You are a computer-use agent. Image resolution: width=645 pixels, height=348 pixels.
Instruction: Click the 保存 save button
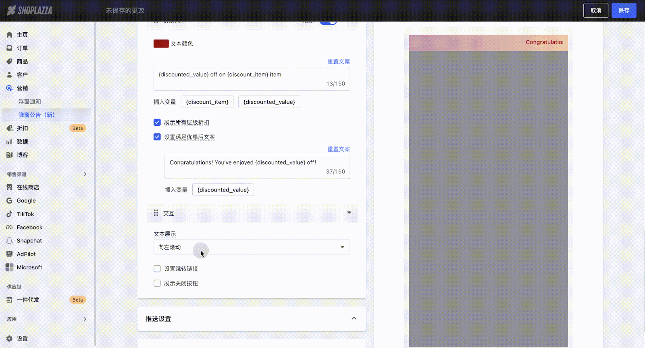tap(624, 10)
